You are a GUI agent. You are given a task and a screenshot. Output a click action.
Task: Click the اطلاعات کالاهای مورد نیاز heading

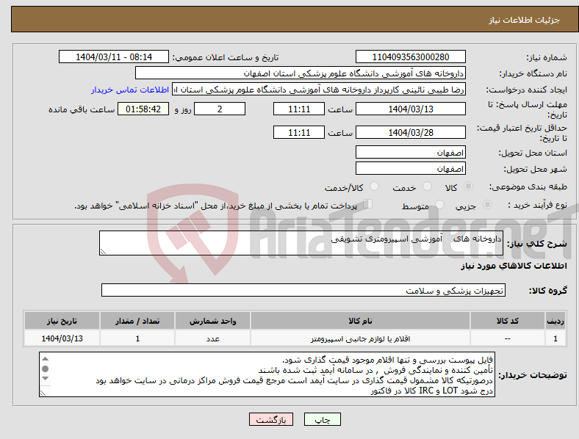click(514, 266)
